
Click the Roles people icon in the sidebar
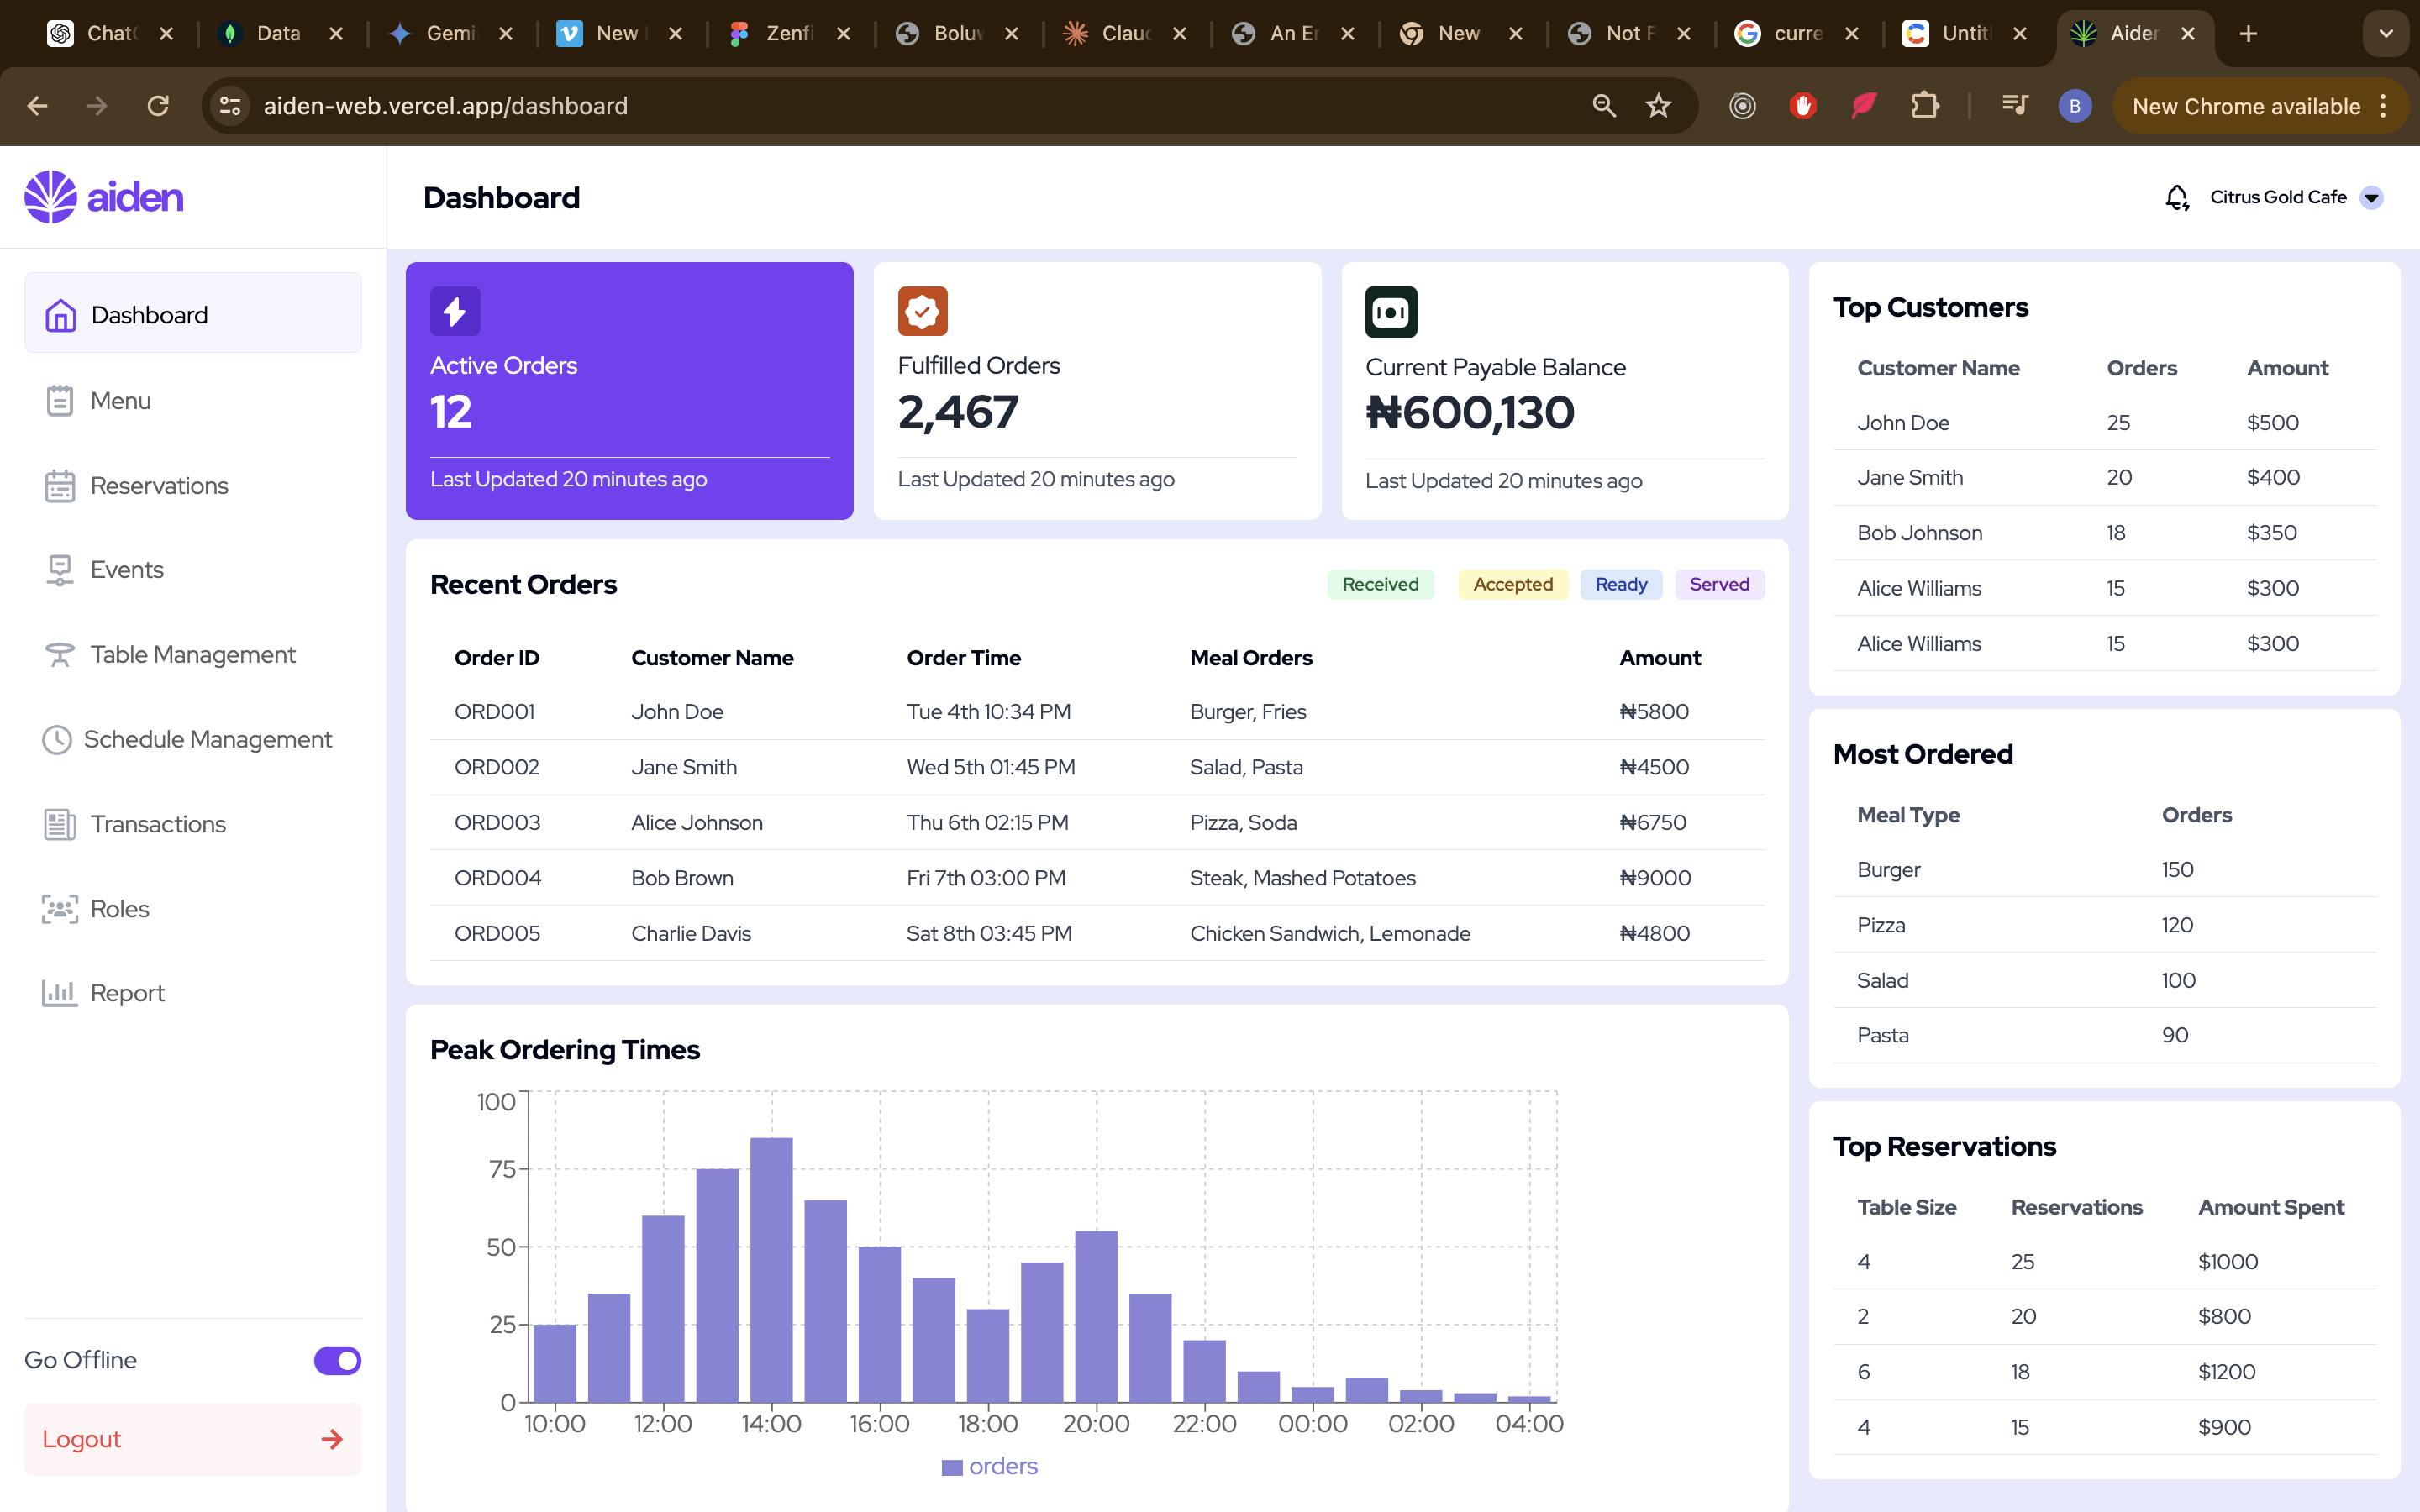[59, 909]
